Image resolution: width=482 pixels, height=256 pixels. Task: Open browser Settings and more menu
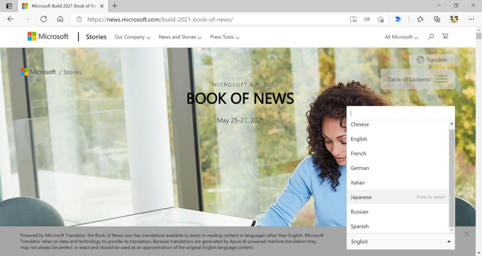click(471, 19)
